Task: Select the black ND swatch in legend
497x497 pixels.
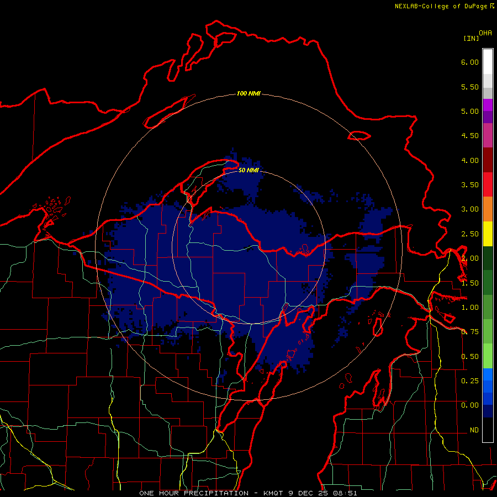Action: pyautogui.click(x=488, y=430)
